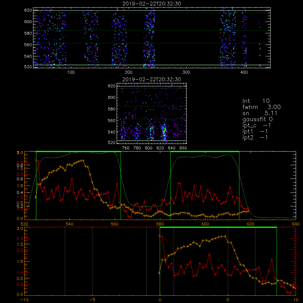
Task: Click y-axis label 540 on middle heatmap
Action: pyautogui.click(x=112, y=132)
